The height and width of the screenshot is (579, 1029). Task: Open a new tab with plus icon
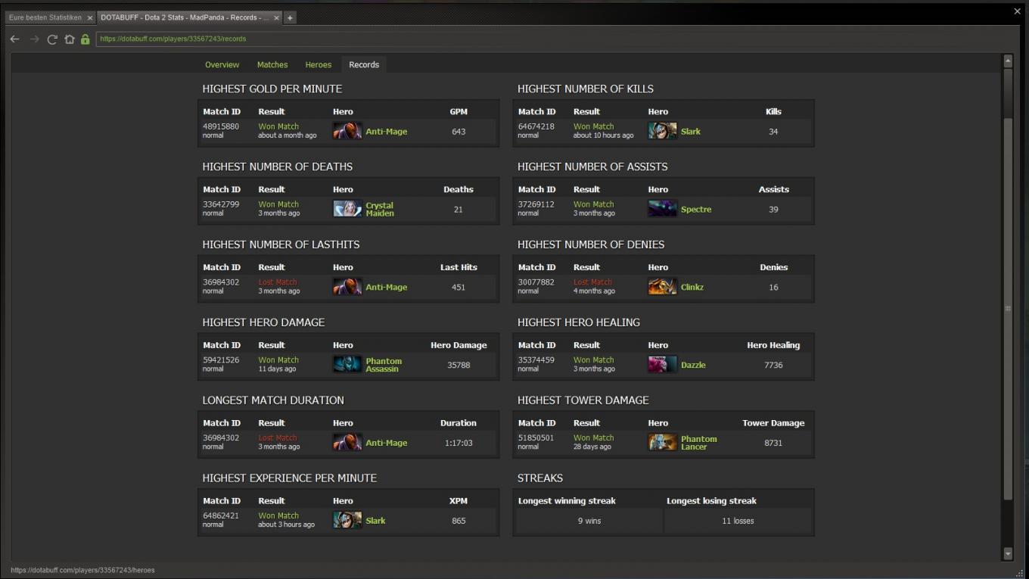point(290,17)
